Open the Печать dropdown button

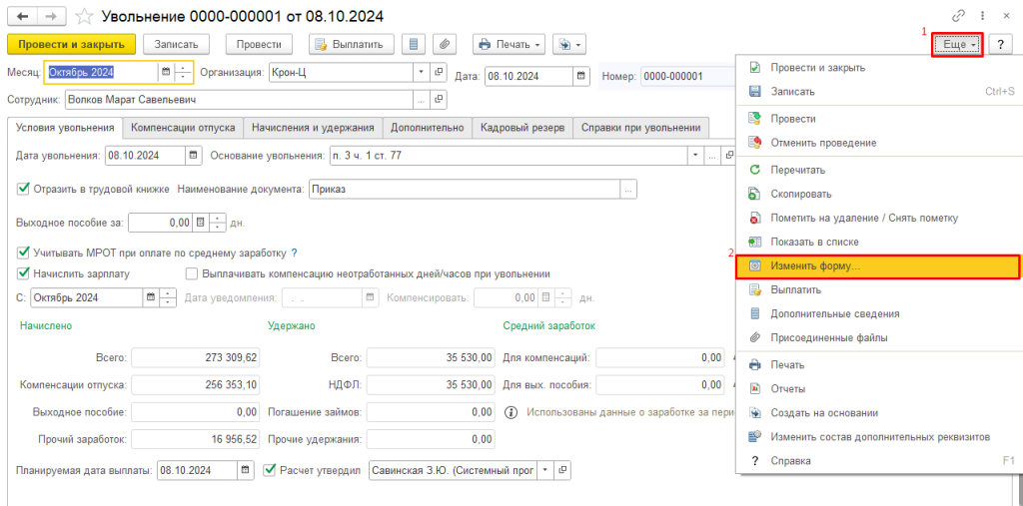coord(509,44)
